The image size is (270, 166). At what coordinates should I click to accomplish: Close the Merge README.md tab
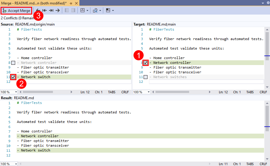coord(76,3)
